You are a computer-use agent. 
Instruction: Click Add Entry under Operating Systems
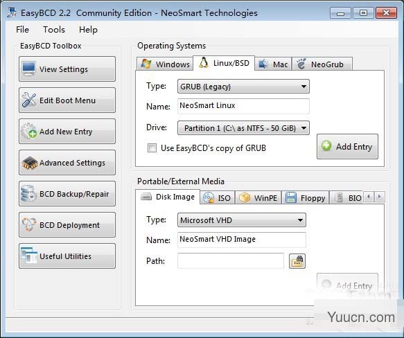[x=348, y=146]
